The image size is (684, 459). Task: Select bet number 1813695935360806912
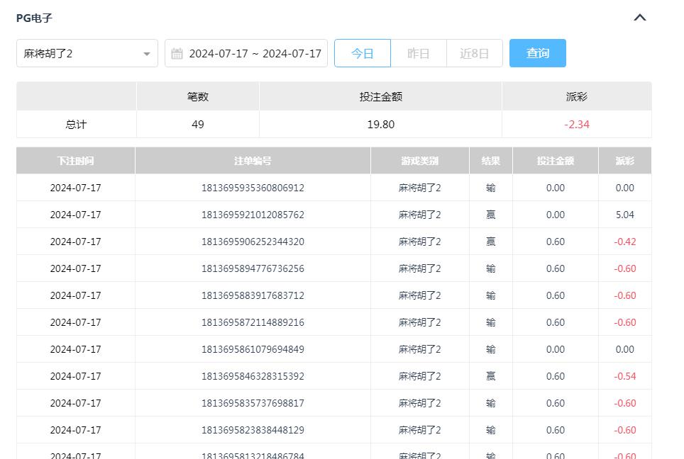pos(252,188)
